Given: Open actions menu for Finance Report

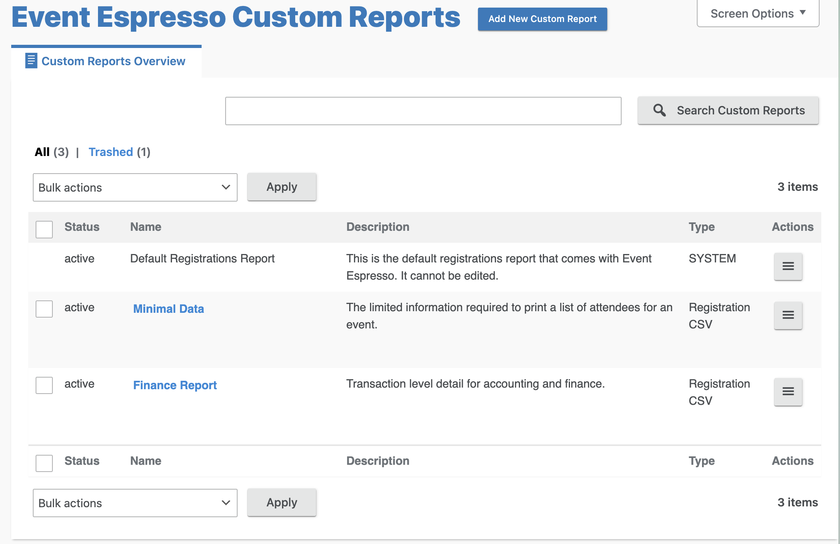Looking at the screenshot, I should tap(788, 392).
